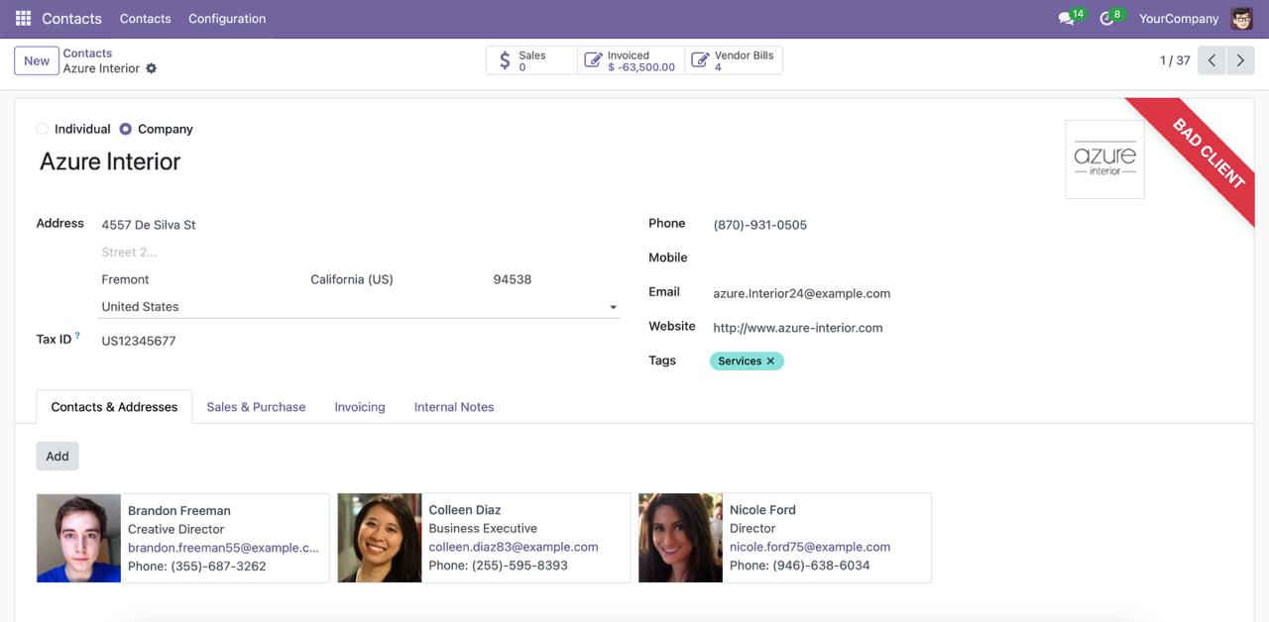Click the Nicole Ford contact name

point(762,510)
